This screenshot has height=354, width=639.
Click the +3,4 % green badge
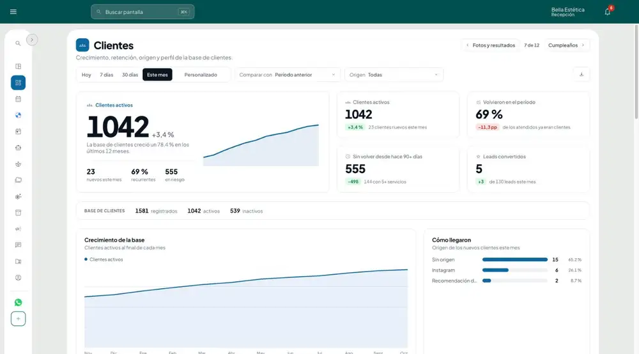355,128
